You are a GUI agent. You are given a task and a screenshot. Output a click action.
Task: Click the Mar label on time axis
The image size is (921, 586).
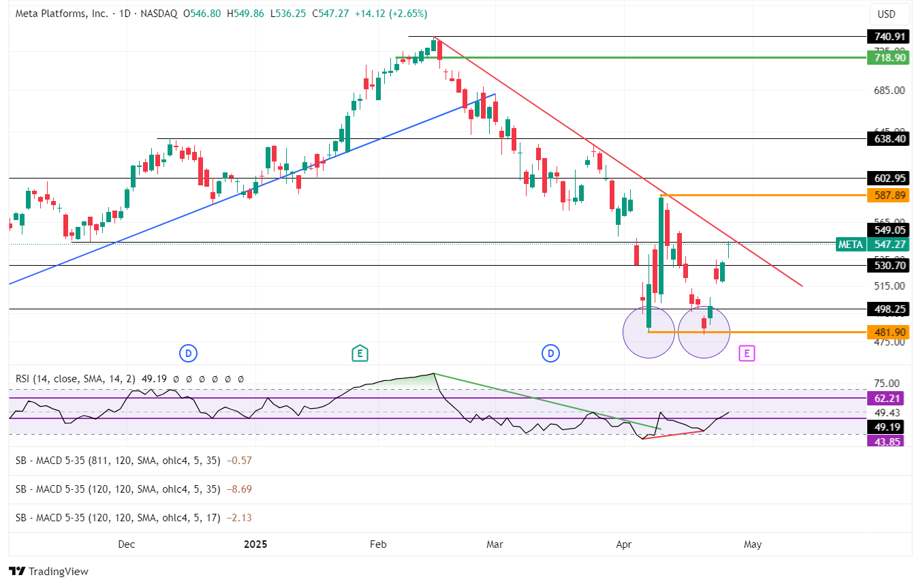495,544
